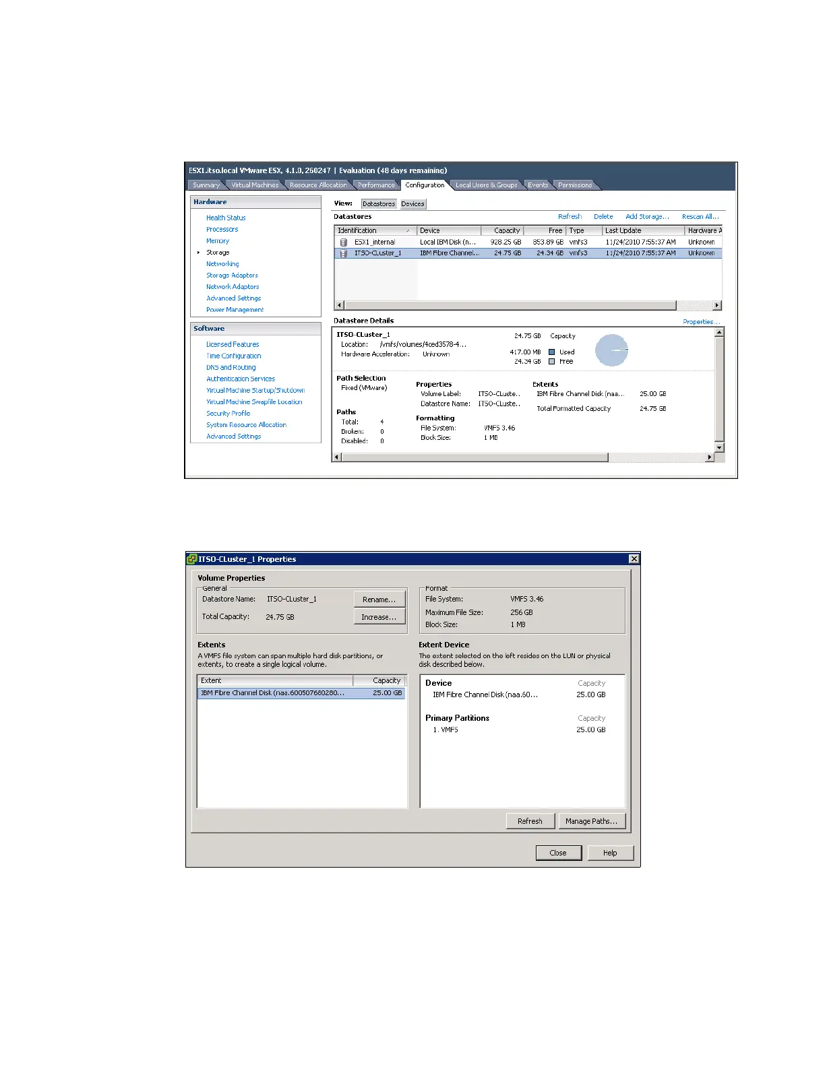Open the Summary tab
825x1067 pixels.
(x=206, y=185)
